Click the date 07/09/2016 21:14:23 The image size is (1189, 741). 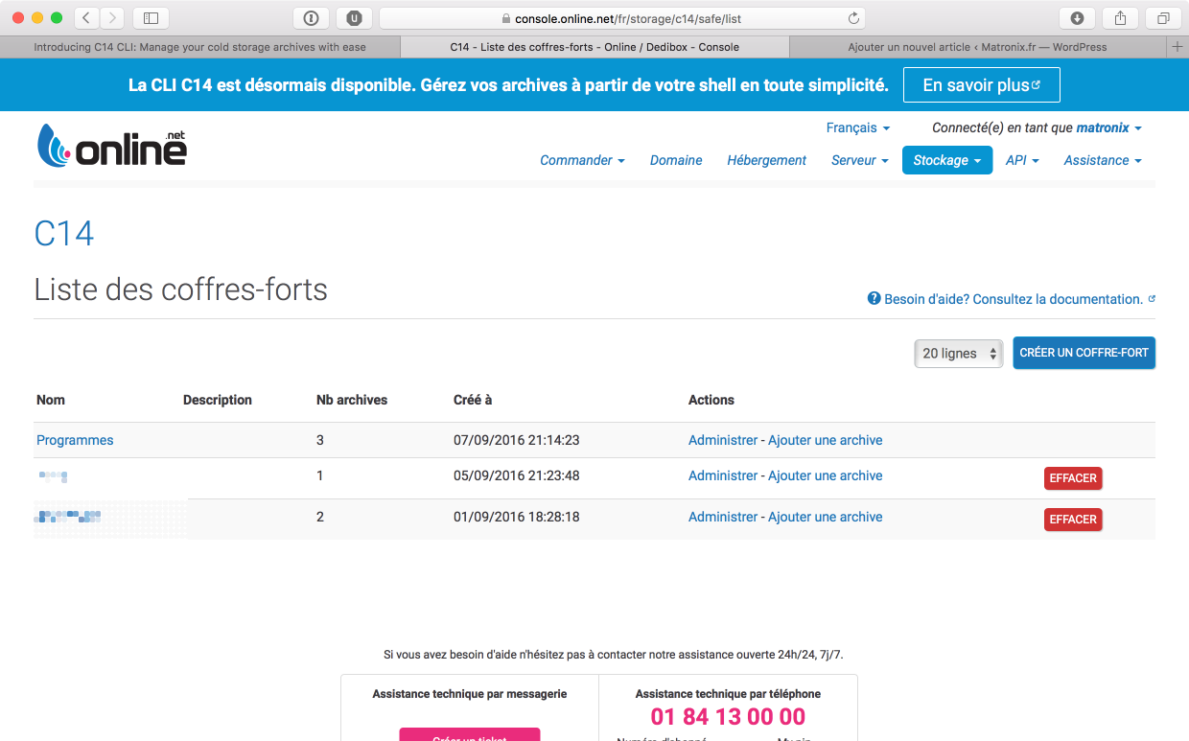pyautogui.click(x=516, y=440)
